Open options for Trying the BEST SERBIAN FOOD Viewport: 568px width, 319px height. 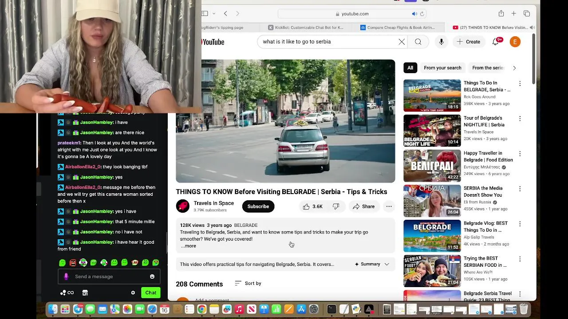click(x=520, y=259)
